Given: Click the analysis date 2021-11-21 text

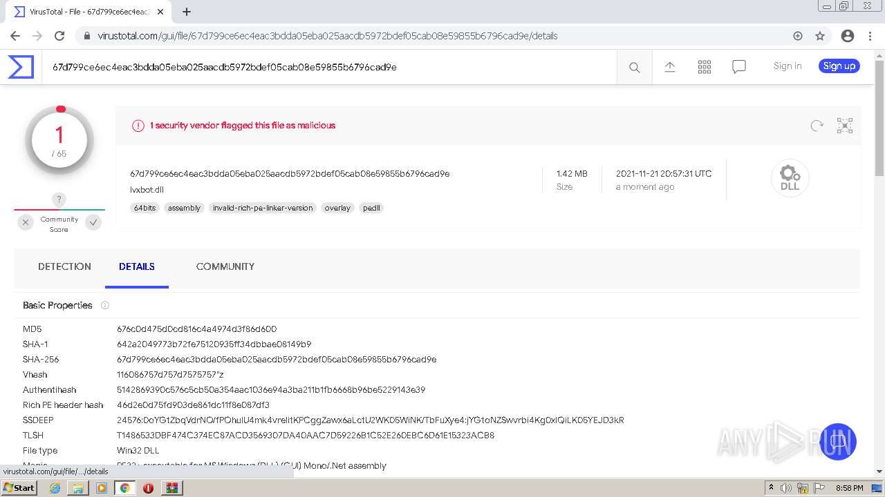Looking at the screenshot, I should [664, 174].
